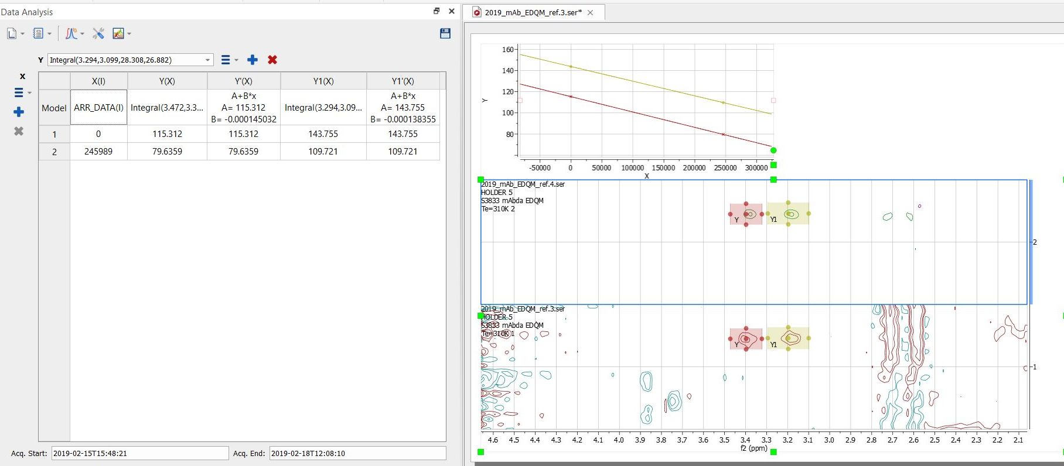Click the red Y integral region in ref.4 spectrum
The image size is (1064, 466).
coord(746,214)
